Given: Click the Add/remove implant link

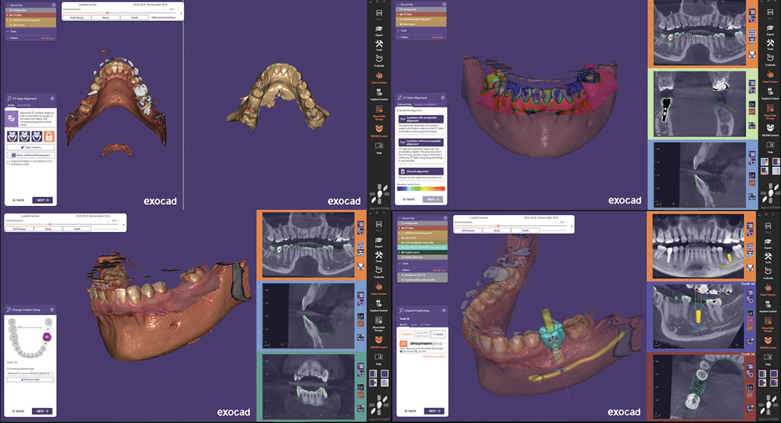Looking at the screenshot, I should tap(434, 356).
